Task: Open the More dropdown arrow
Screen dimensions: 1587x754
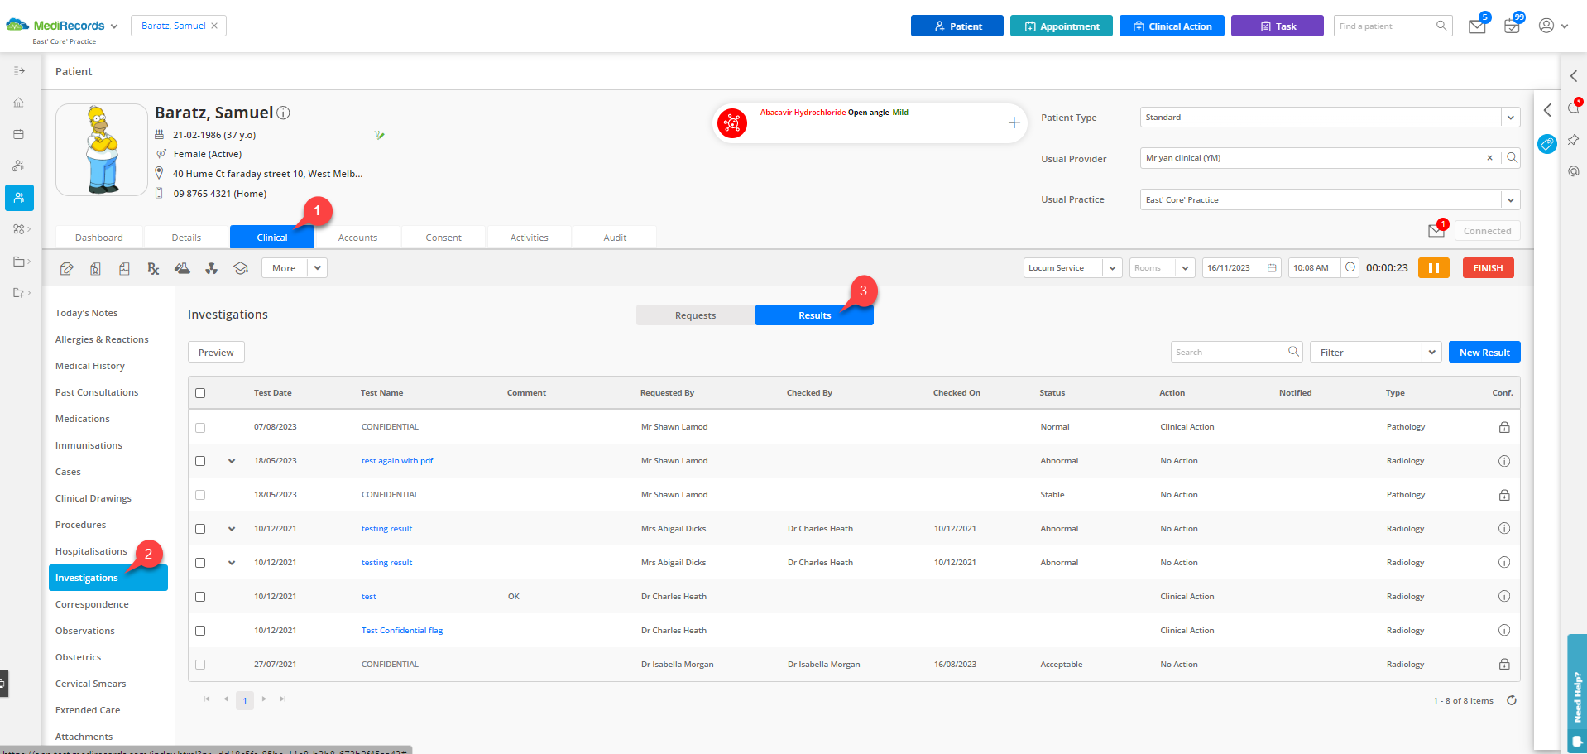Action: tap(318, 268)
